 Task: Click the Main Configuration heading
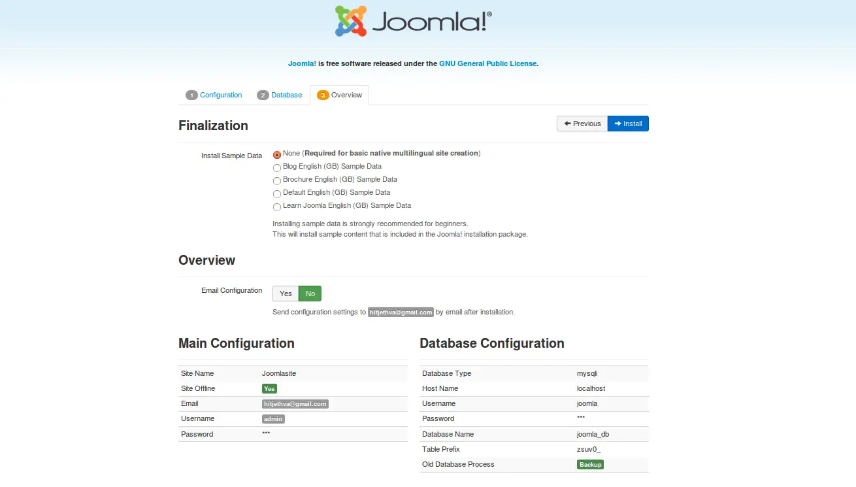pos(237,343)
